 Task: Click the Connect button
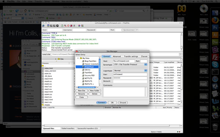(102, 103)
